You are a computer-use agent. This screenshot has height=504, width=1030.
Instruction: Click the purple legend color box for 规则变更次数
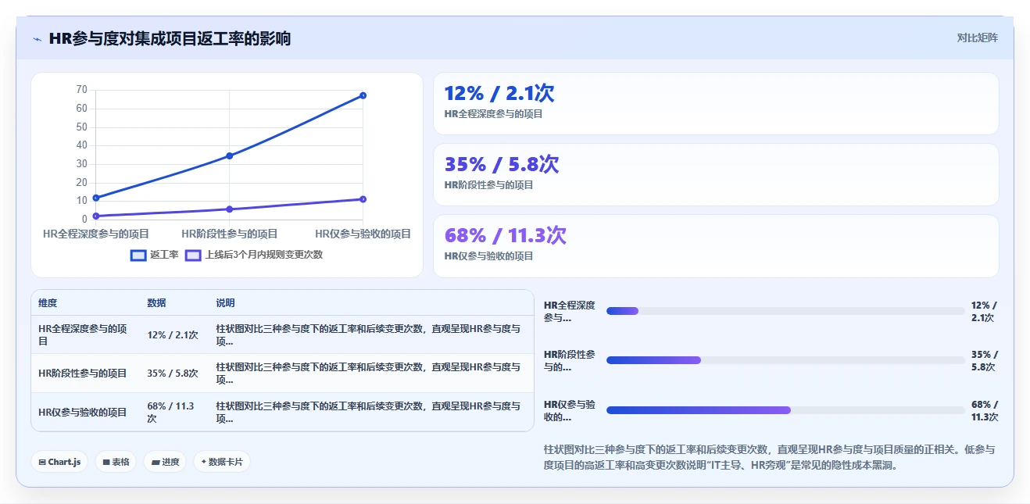[193, 255]
